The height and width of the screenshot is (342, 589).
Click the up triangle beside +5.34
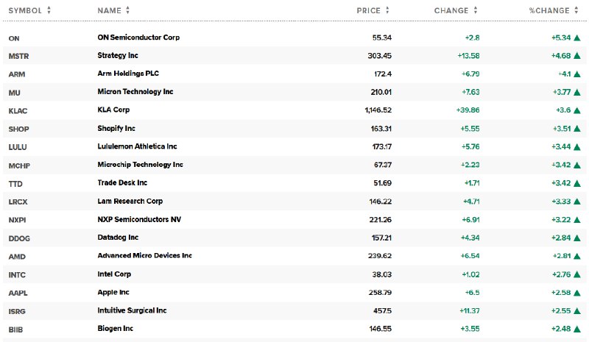click(577, 38)
